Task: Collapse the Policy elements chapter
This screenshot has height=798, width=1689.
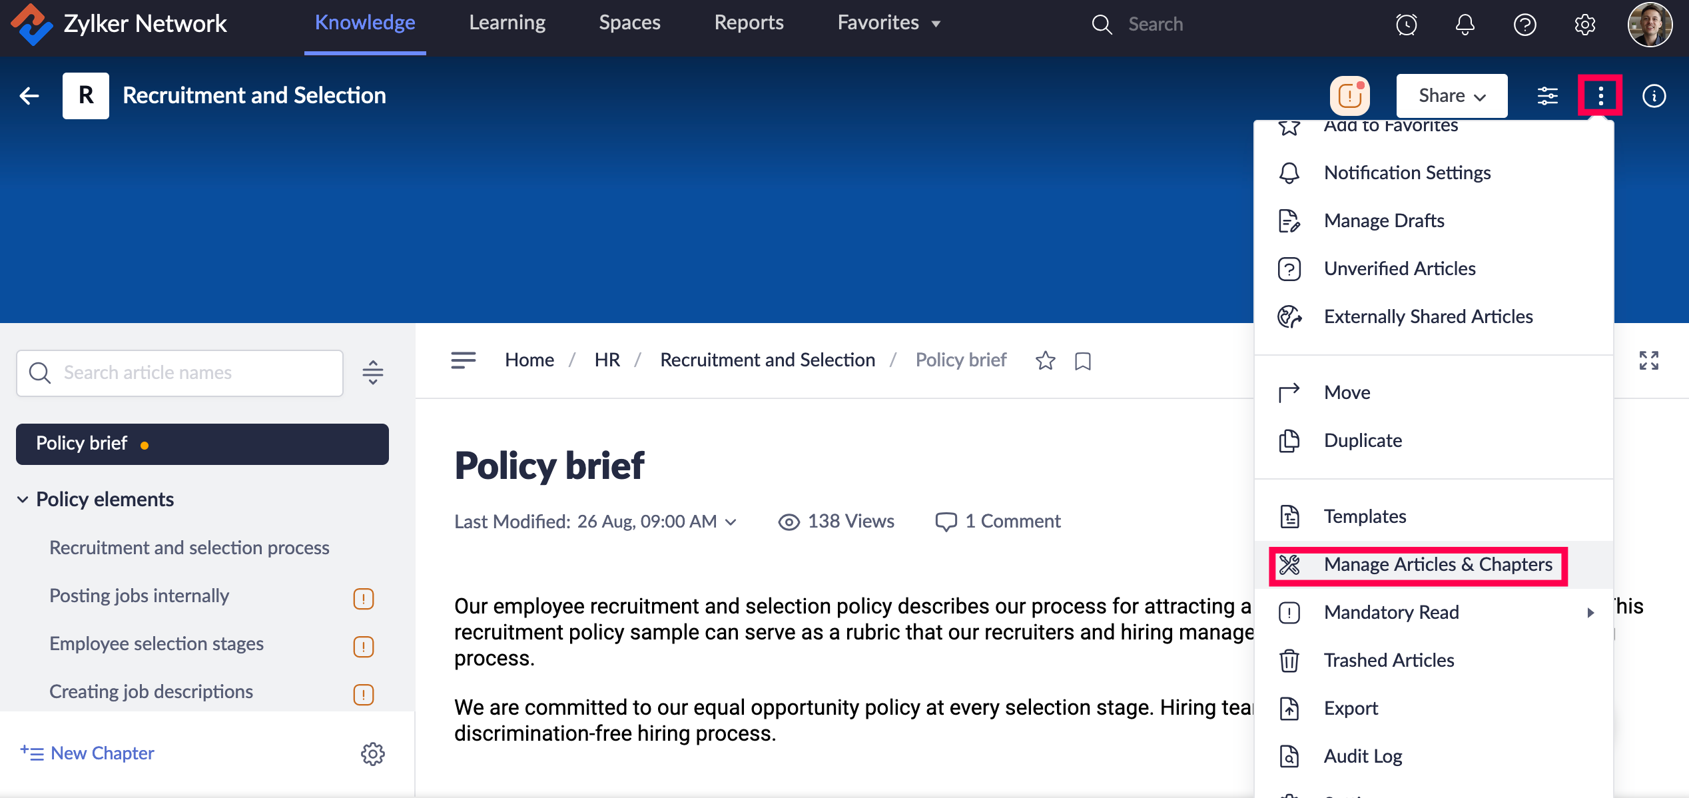Action: 23,500
